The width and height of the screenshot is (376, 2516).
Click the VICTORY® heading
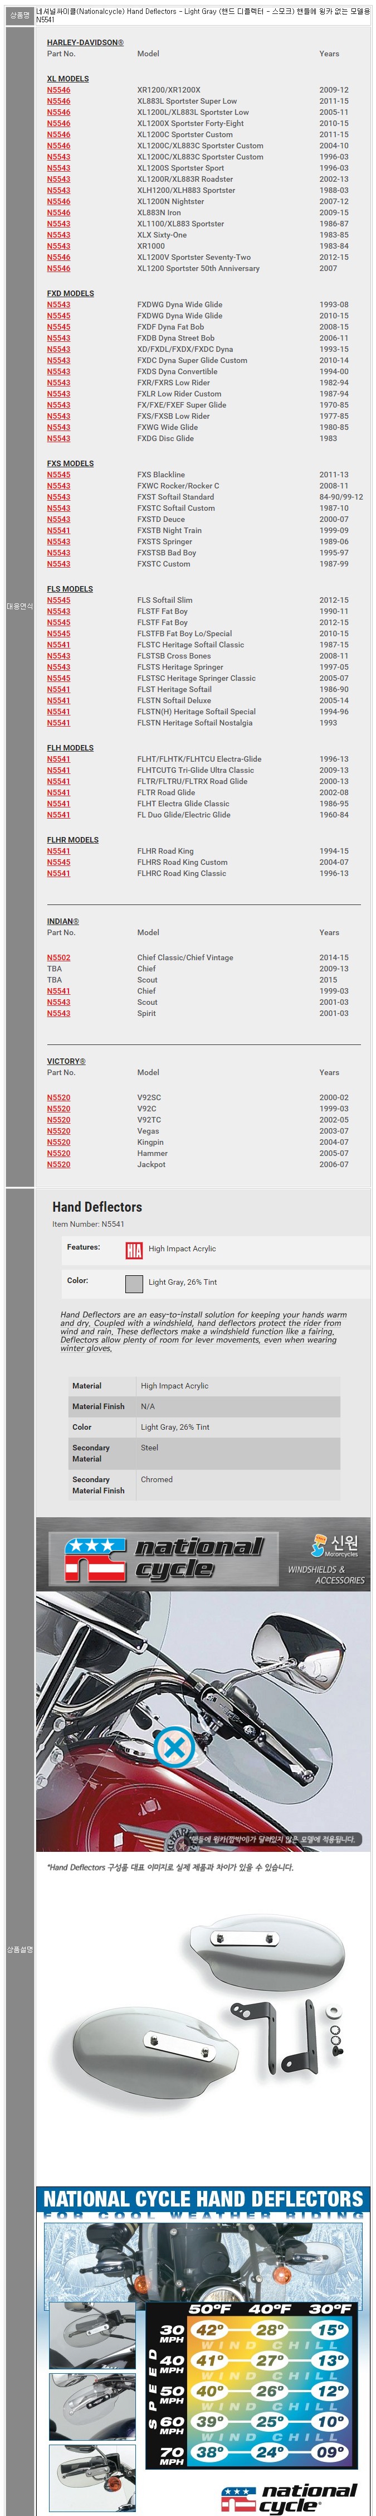coord(66,1062)
